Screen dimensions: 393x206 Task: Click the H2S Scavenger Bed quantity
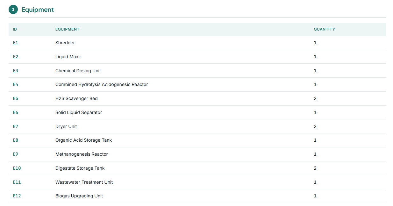coord(315,98)
